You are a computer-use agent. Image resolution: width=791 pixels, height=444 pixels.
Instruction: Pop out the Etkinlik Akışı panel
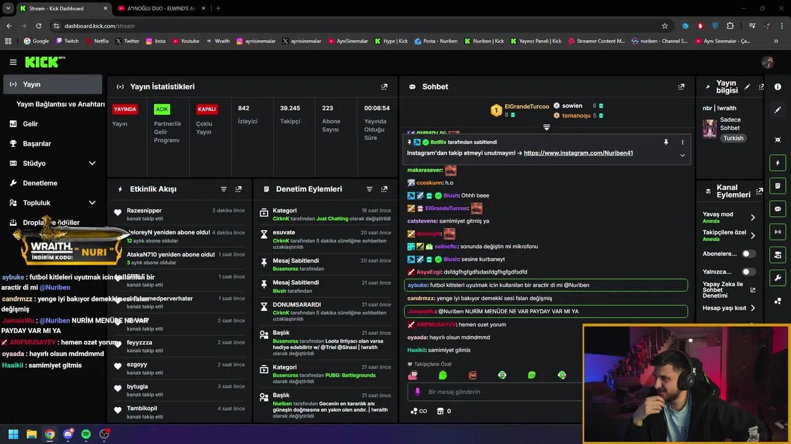pos(239,189)
